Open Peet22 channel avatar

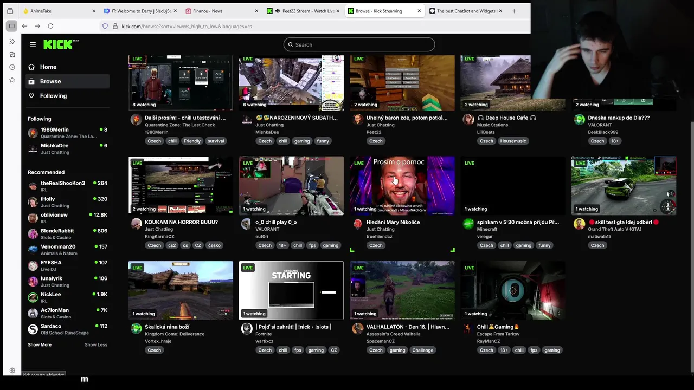[x=358, y=120]
